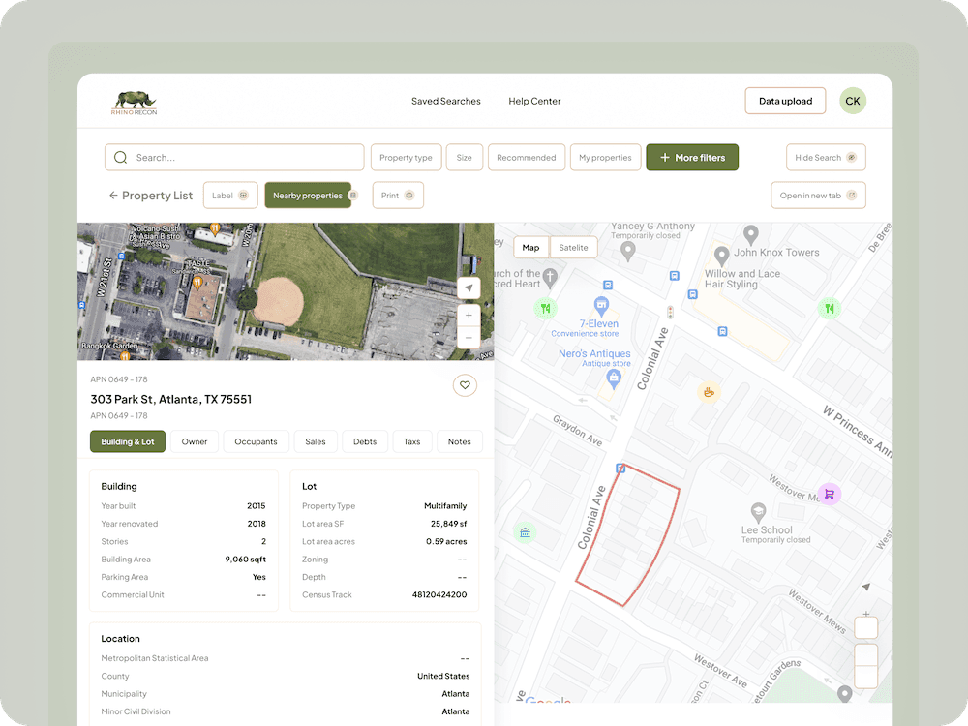Click the Print button
Image resolution: width=968 pixels, height=726 pixels.
(398, 196)
